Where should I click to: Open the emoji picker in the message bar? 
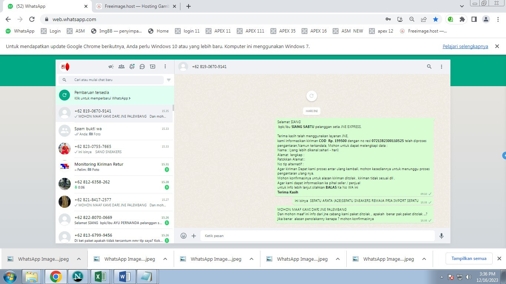tap(183, 236)
